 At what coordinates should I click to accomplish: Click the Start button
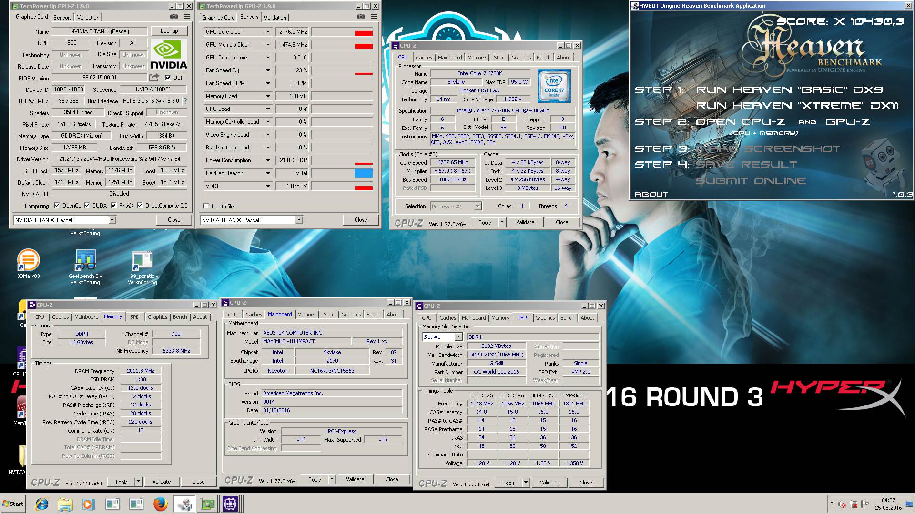(13, 504)
